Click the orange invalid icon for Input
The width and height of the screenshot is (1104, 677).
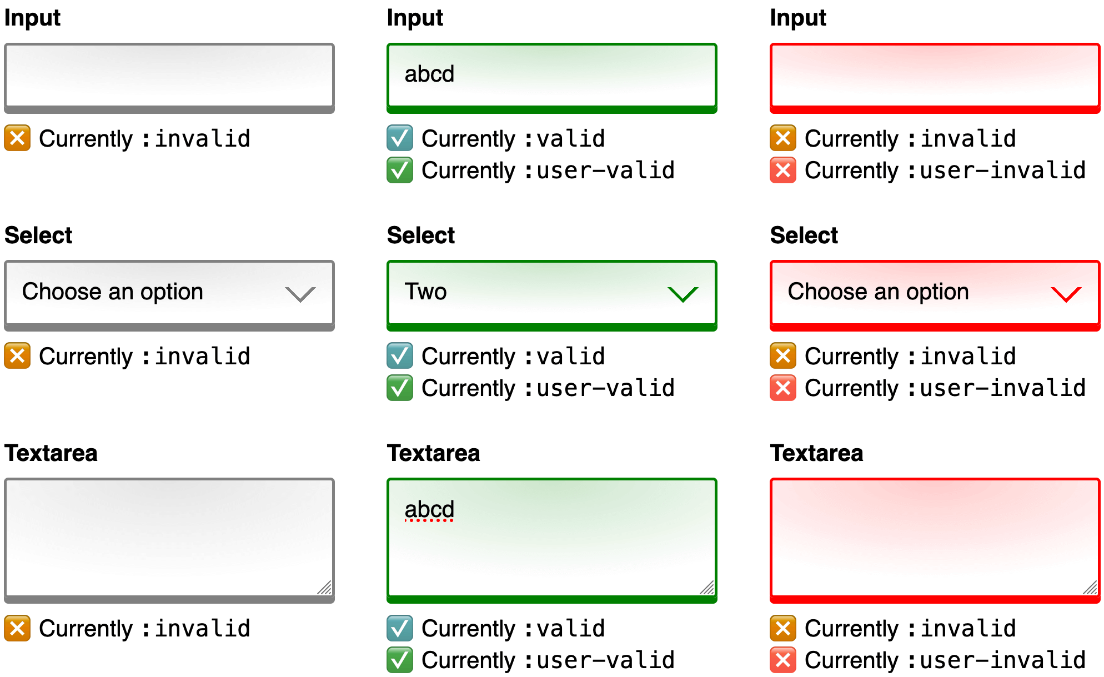(x=15, y=129)
